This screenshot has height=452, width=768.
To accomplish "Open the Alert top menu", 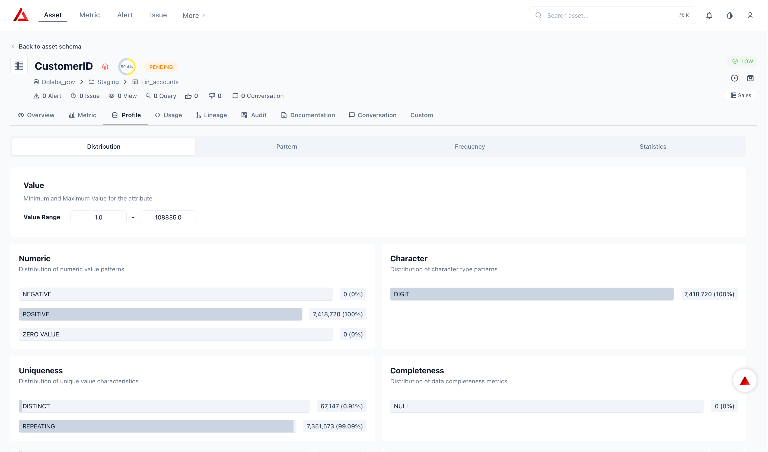I will tap(125, 15).
